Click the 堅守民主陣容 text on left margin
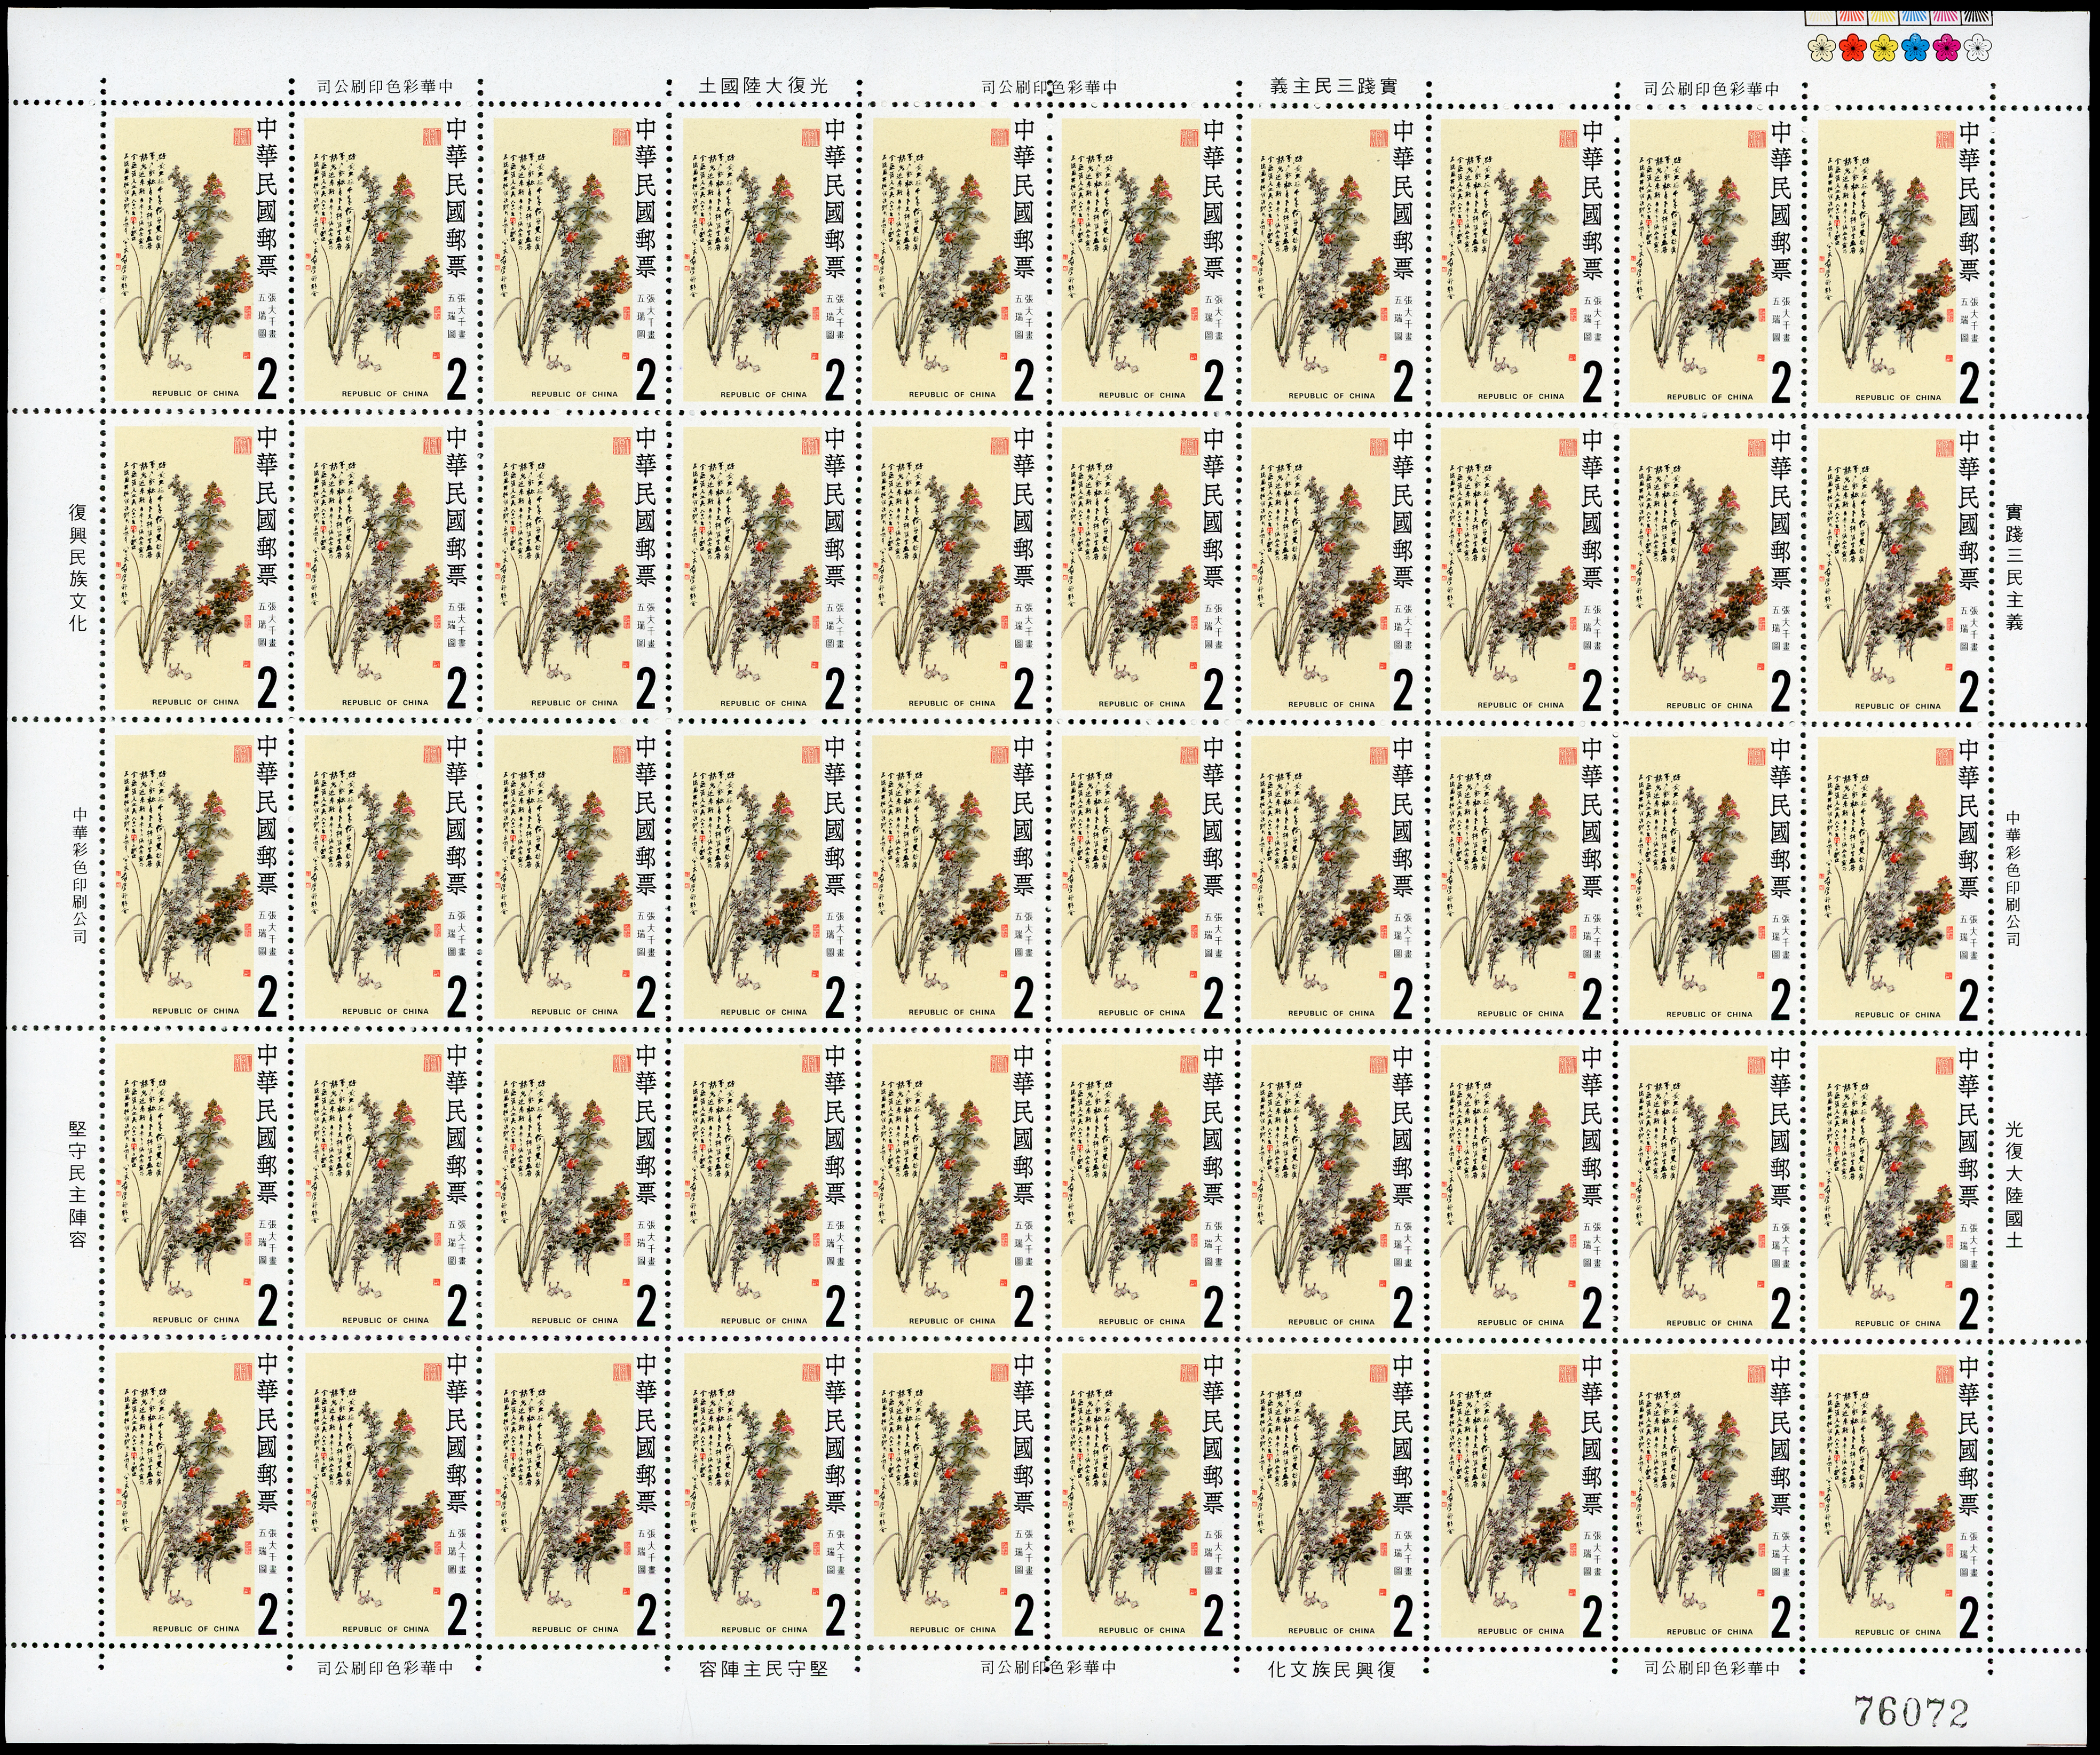2100x1755 pixels. tap(78, 1185)
